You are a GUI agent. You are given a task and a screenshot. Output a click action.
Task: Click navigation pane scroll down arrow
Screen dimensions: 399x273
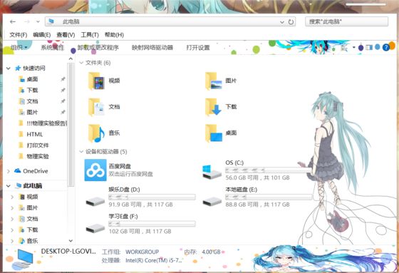(x=71, y=241)
